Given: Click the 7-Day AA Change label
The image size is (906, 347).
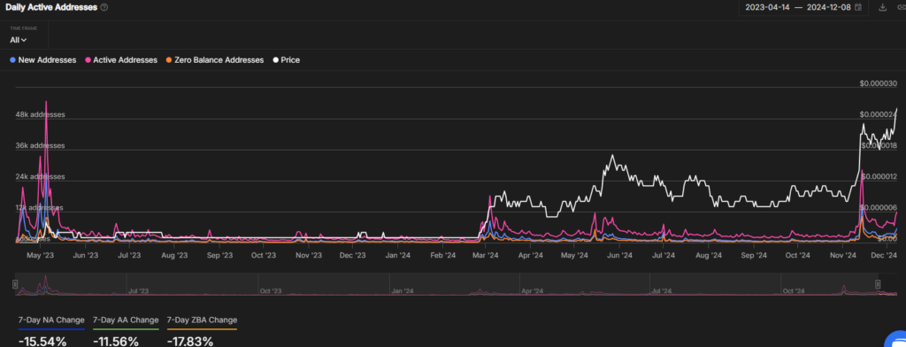Looking at the screenshot, I should coord(126,320).
